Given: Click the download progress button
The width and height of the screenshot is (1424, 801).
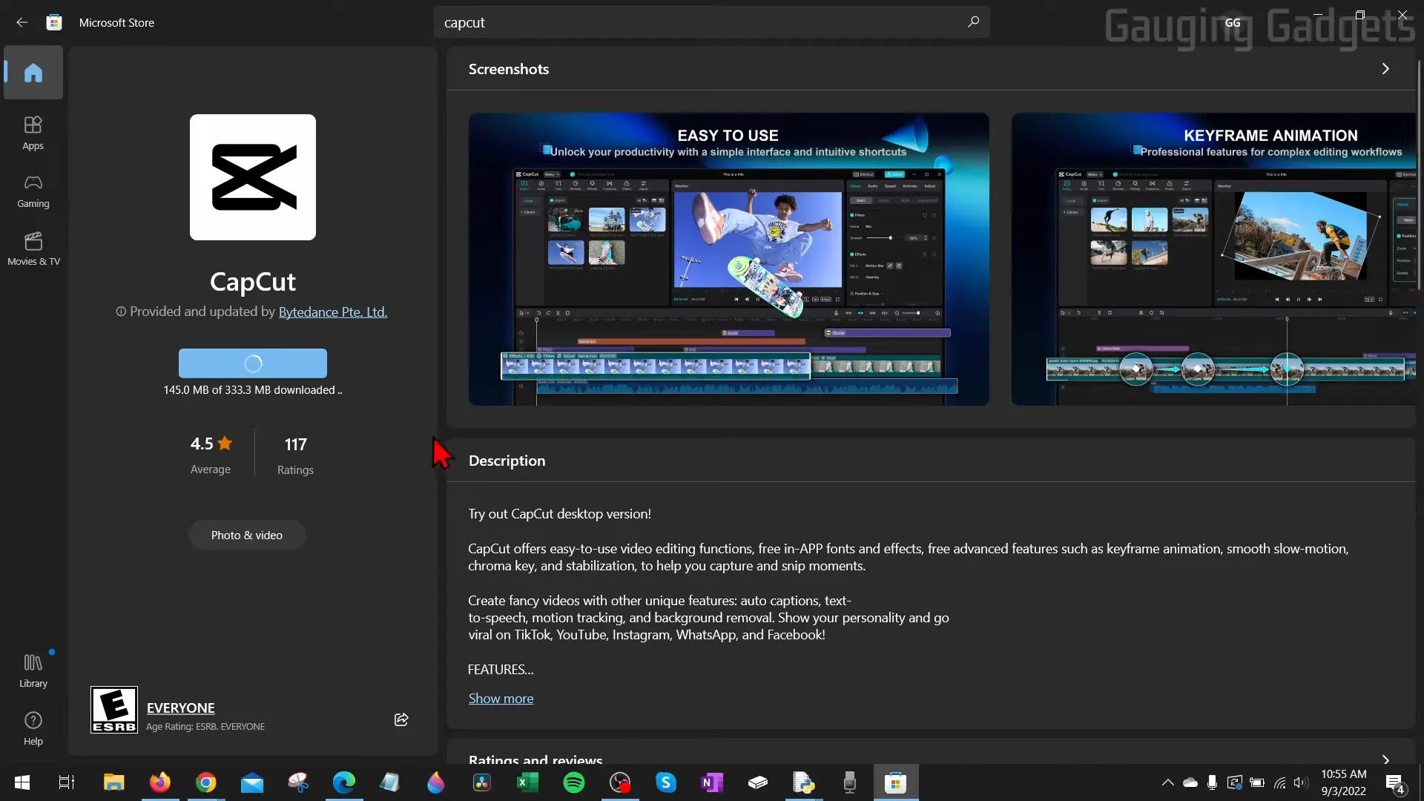Looking at the screenshot, I should (x=253, y=363).
